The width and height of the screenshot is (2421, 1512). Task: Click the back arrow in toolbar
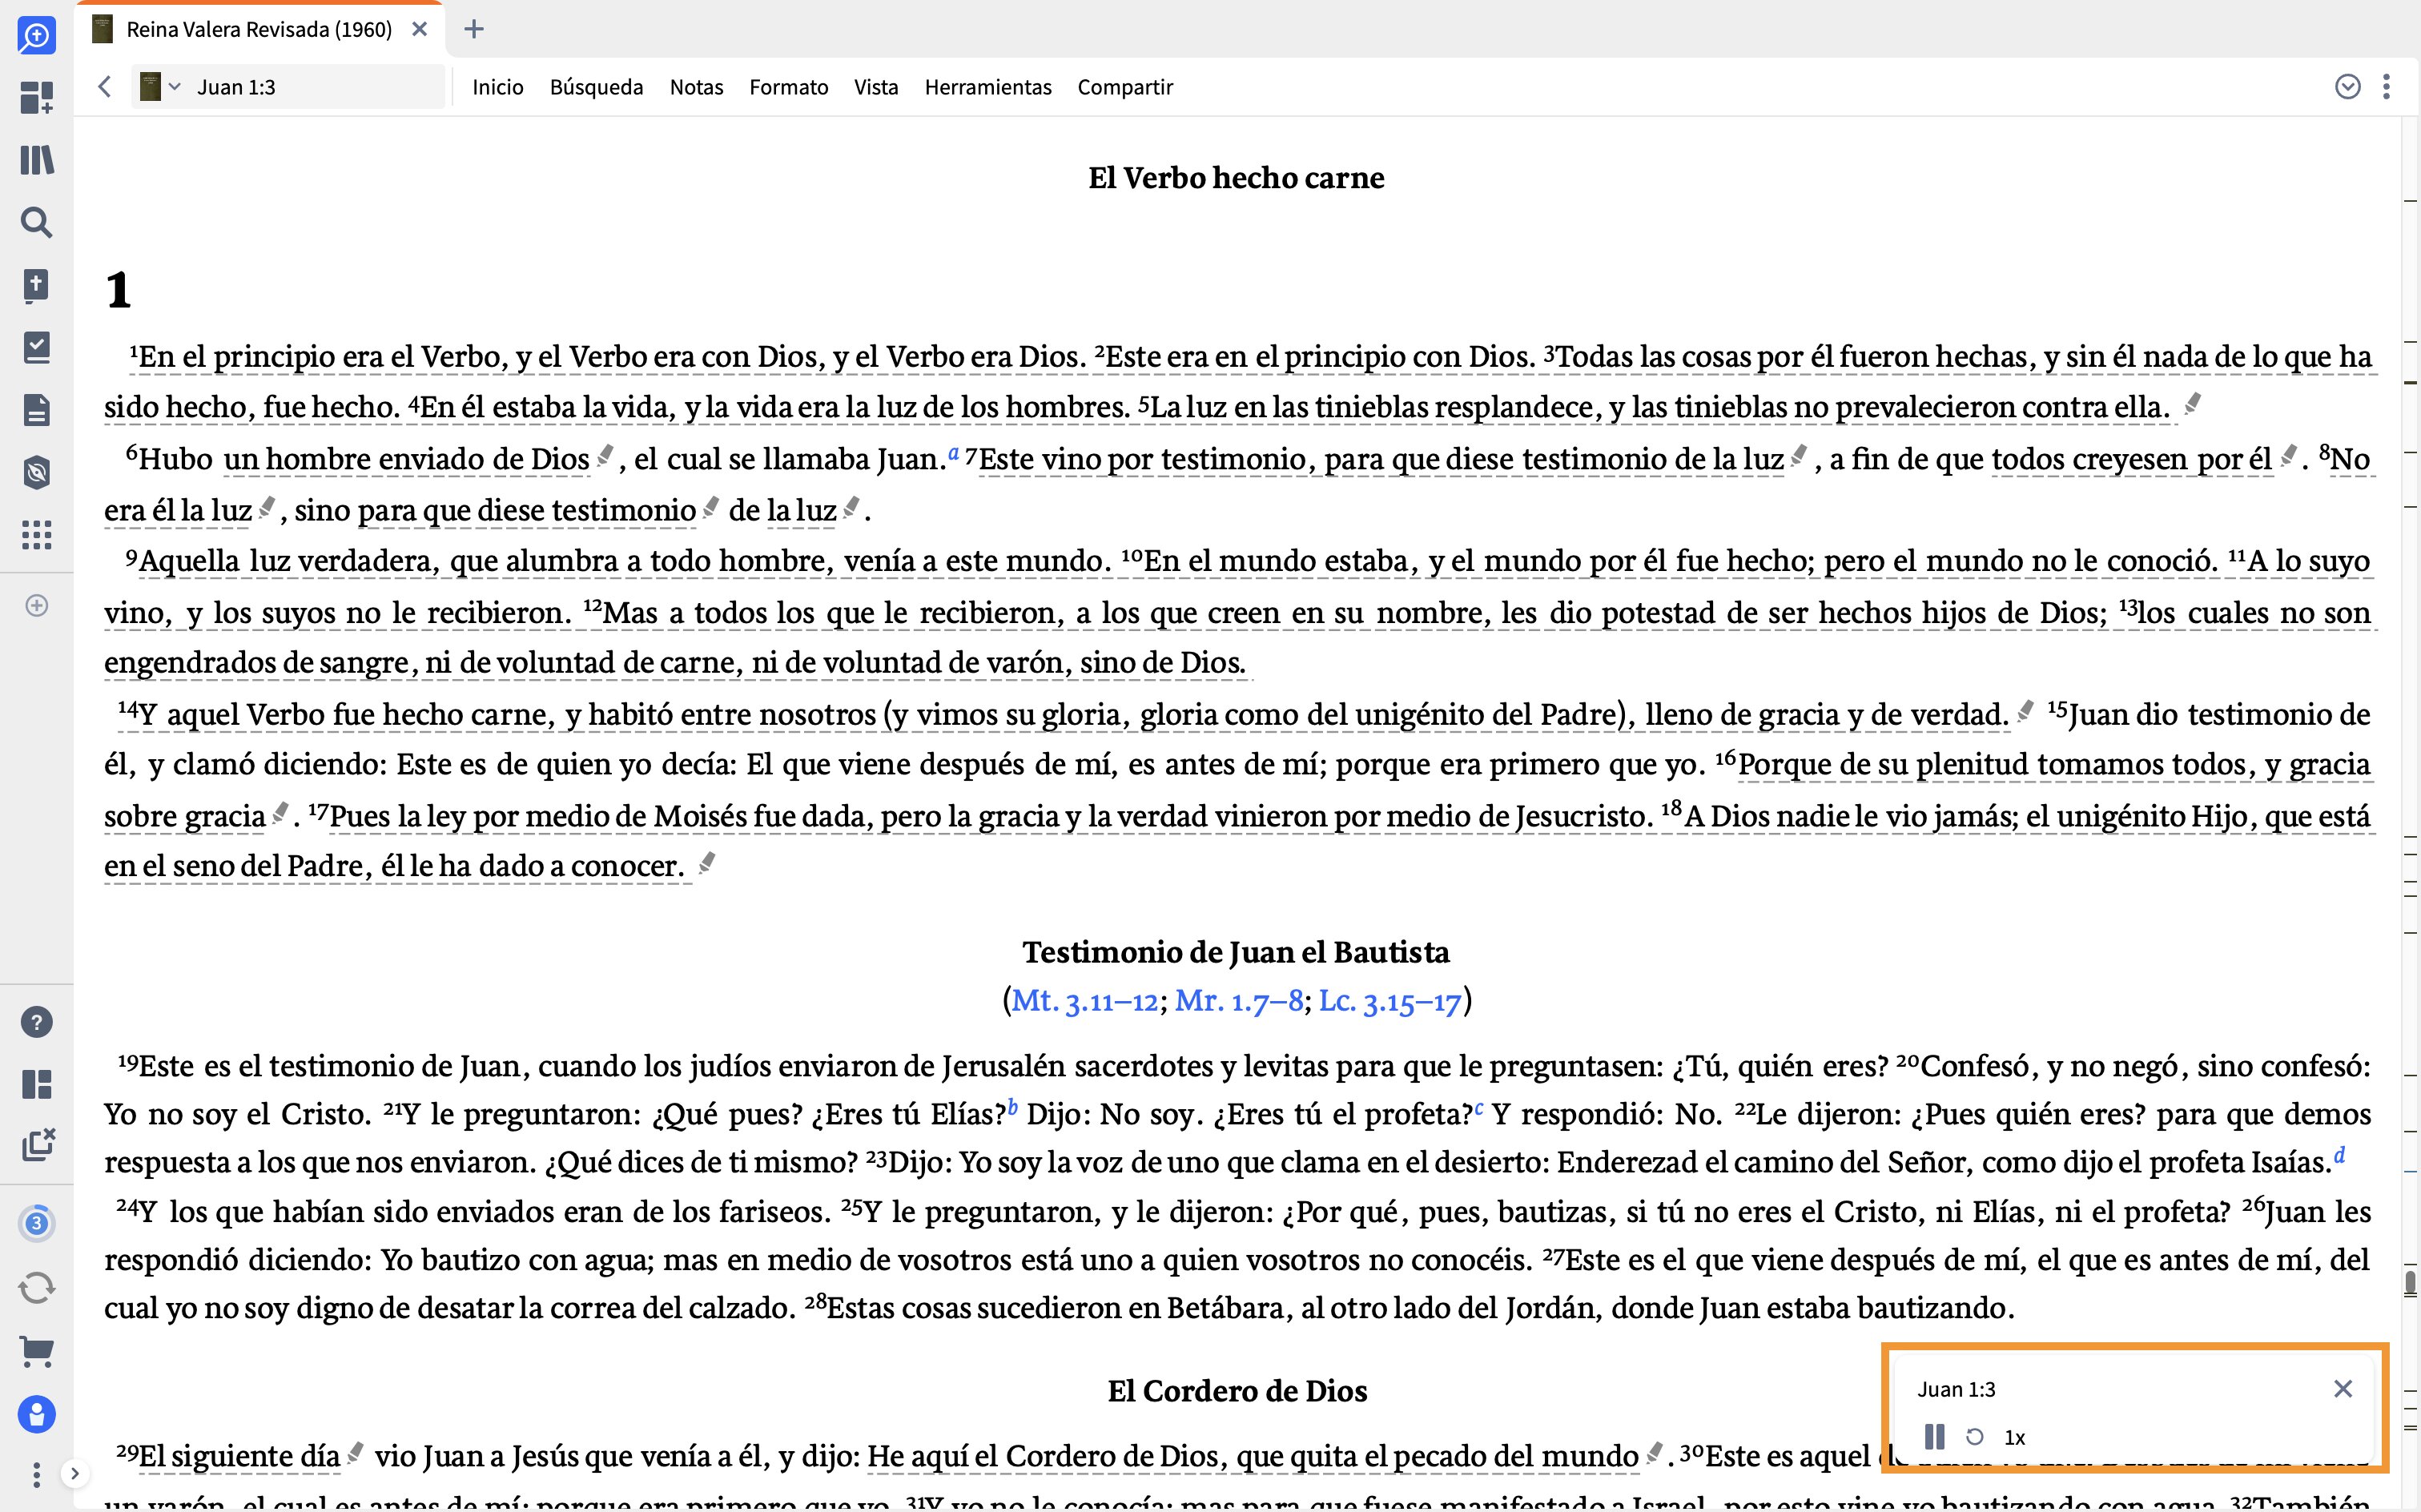tap(105, 87)
